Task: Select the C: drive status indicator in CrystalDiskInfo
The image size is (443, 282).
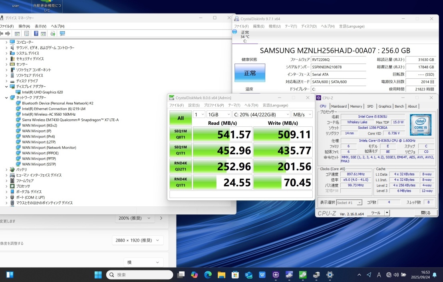Action: [244, 37]
